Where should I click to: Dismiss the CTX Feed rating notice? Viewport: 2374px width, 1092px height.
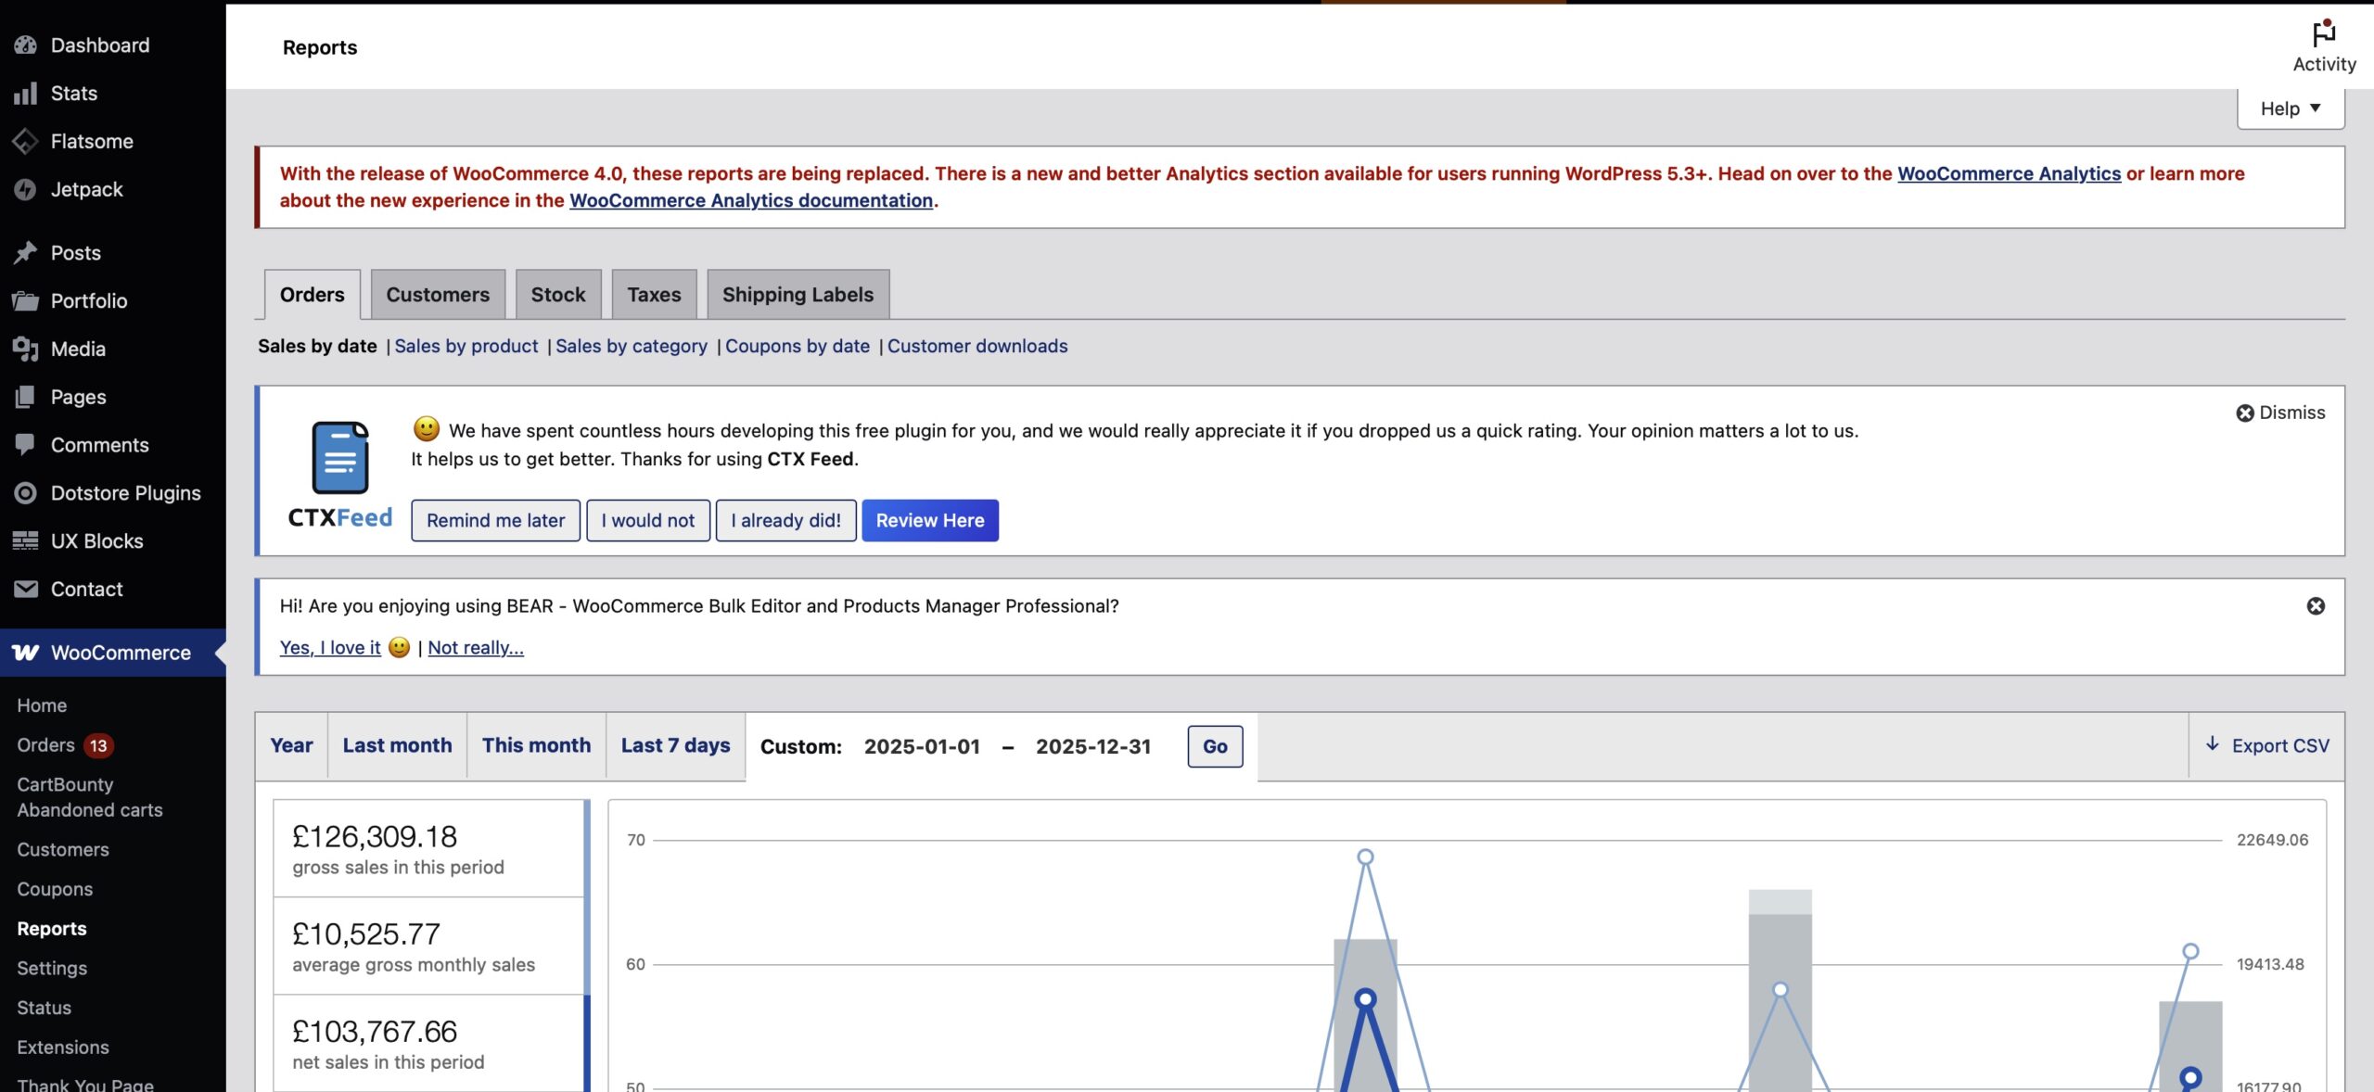click(2280, 413)
